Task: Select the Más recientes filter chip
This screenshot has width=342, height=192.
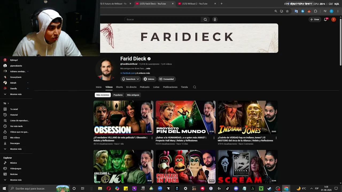Action: point(103,95)
